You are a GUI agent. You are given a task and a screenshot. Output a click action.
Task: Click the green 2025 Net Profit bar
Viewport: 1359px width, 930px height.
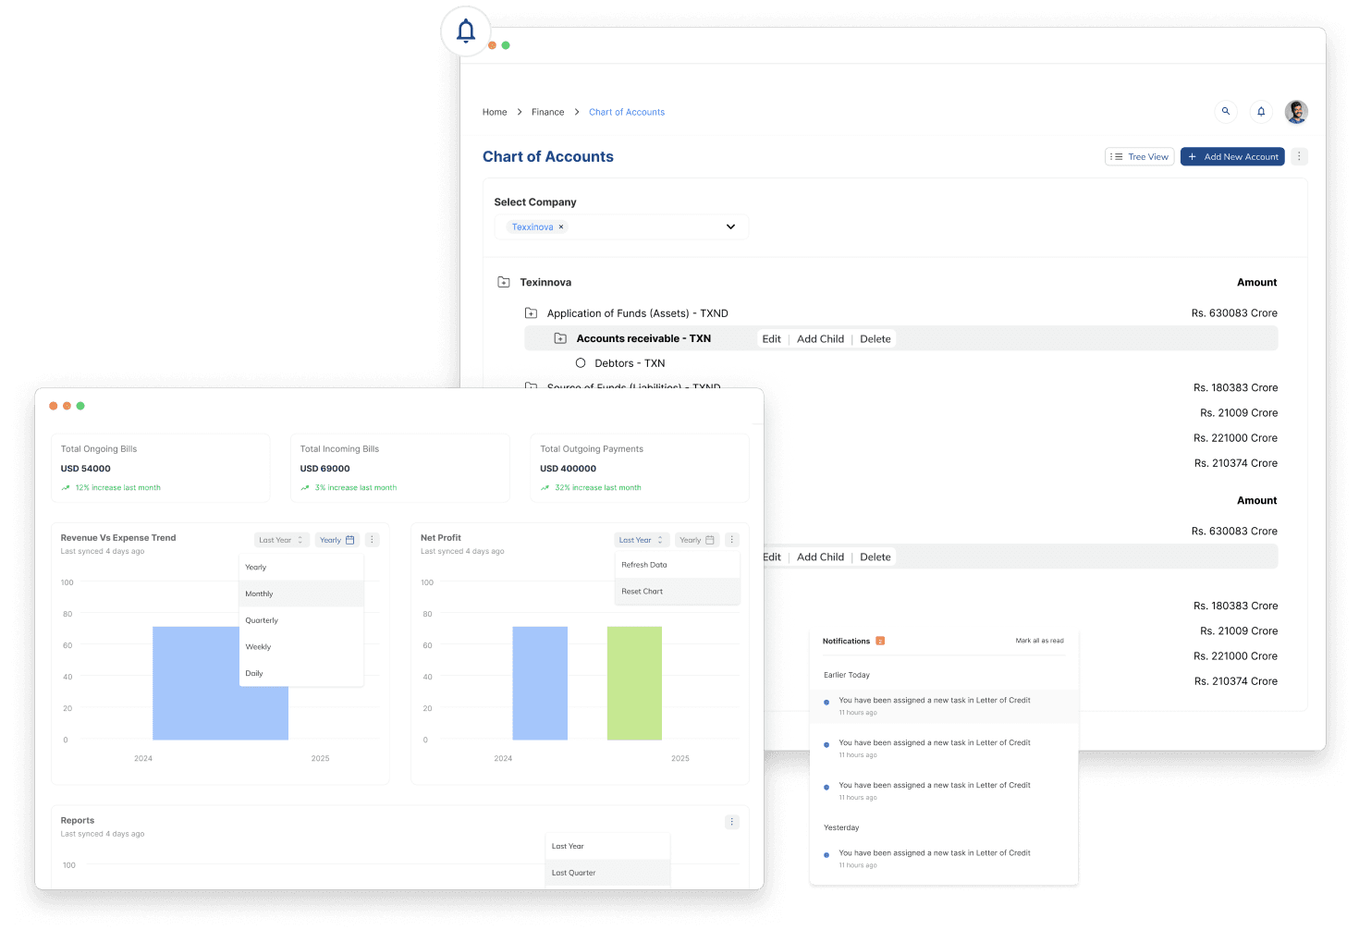(x=634, y=683)
